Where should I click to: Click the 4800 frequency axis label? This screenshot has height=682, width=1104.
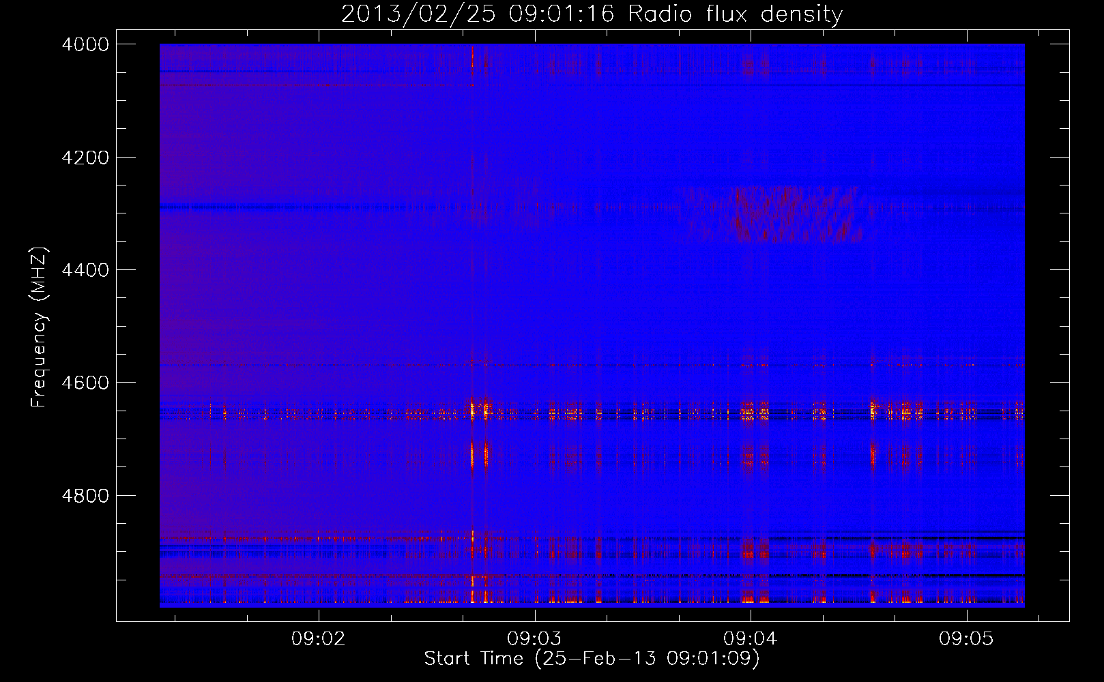(85, 495)
